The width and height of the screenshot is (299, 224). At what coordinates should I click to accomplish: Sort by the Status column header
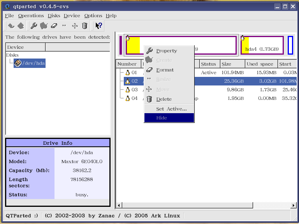tap(209, 64)
